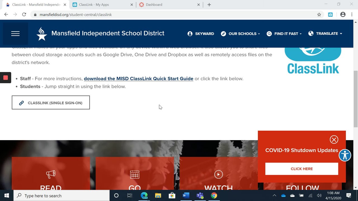Open File Explorer from the taskbar
The width and height of the screenshot is (358, 201).
[x=158, y=196]
